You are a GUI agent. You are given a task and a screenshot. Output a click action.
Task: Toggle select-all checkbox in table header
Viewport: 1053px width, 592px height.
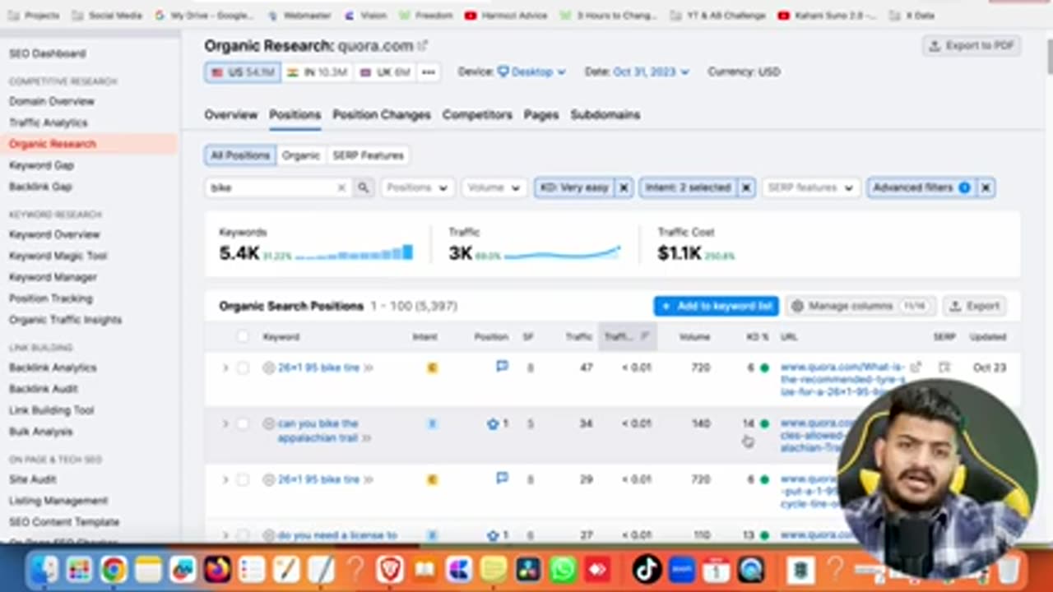click(x=243, y=336)
